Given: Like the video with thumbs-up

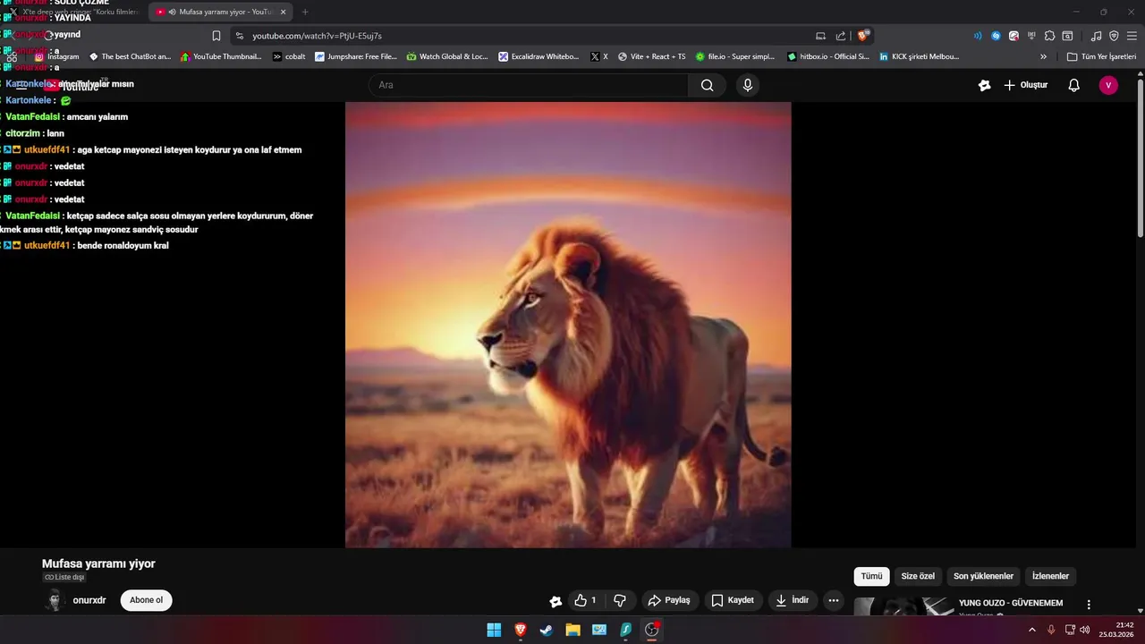Looking at the screenshot, I should coord(586,600).
